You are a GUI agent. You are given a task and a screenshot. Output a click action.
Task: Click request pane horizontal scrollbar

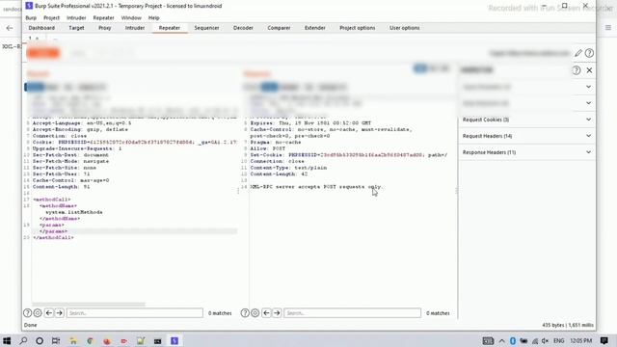point(89,305)
